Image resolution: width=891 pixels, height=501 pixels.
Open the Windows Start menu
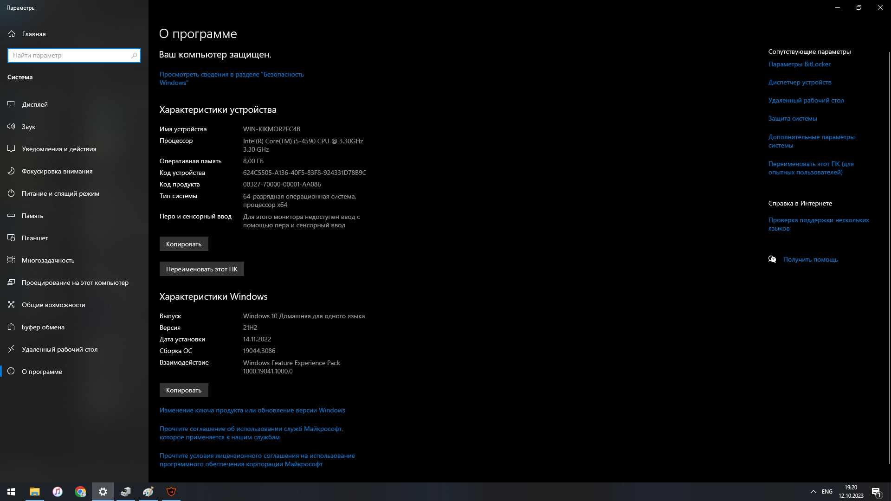click(x=11, y=492)
